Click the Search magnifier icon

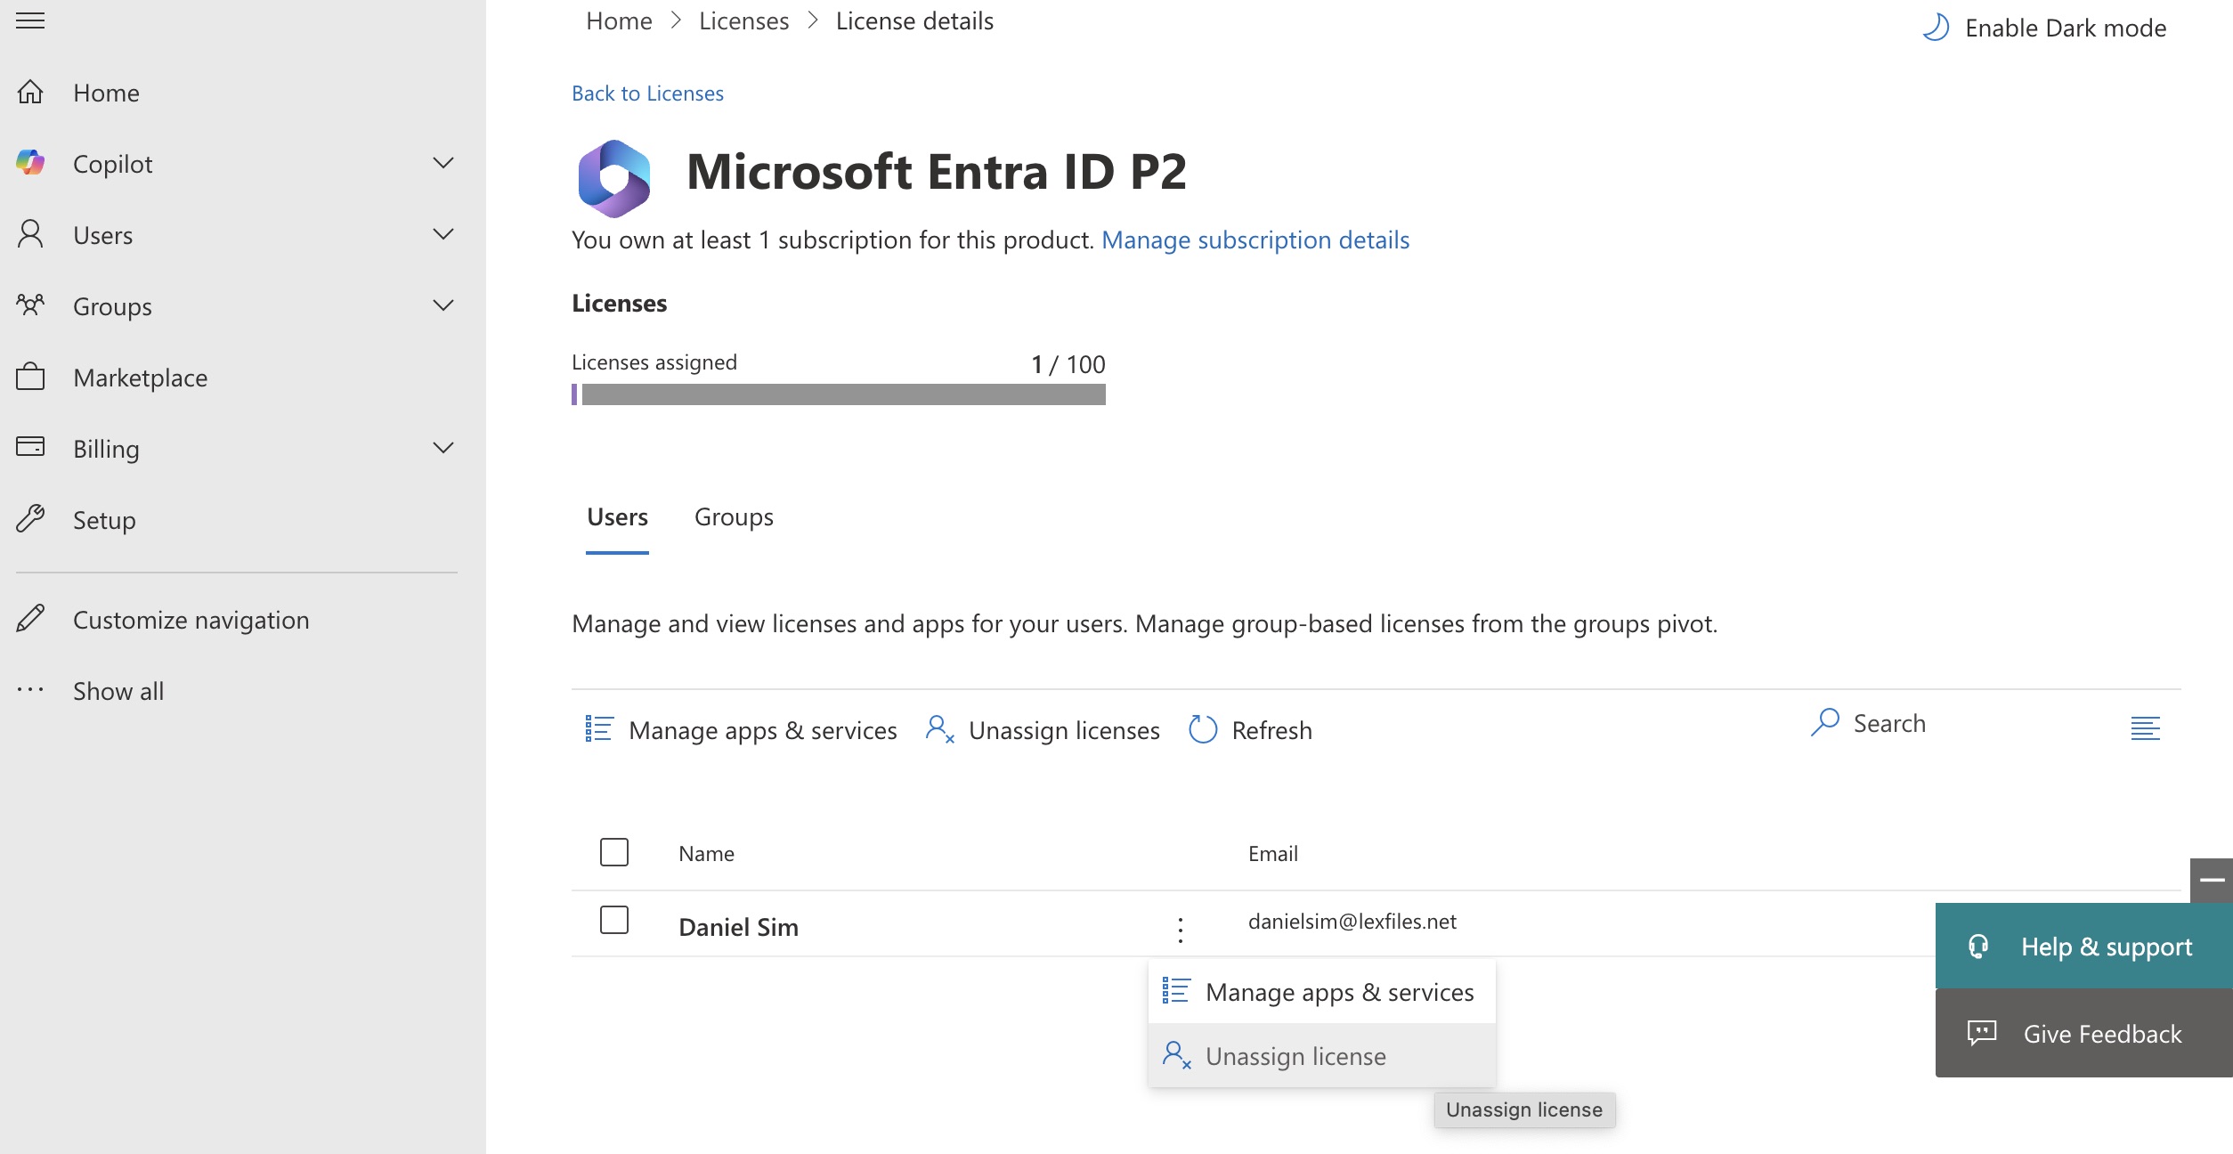pos(1825,722)
